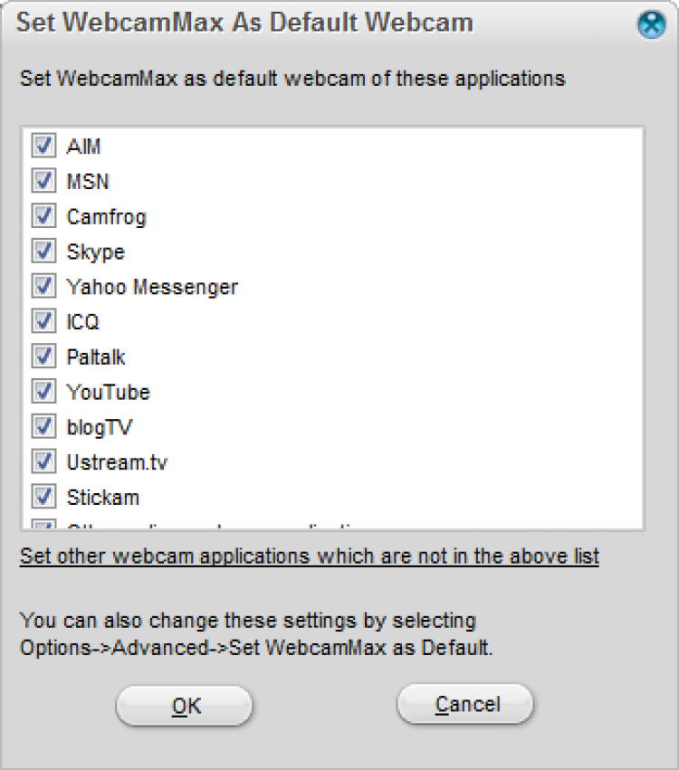Cancel the default webcam dialog

(465, 704)
